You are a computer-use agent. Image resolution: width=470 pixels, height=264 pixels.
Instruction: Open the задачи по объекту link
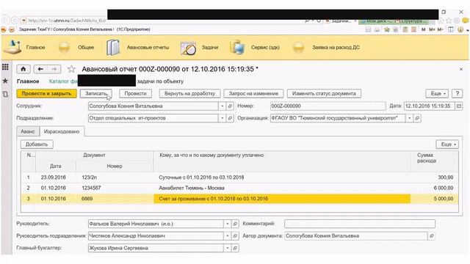(x=160, y=81)
